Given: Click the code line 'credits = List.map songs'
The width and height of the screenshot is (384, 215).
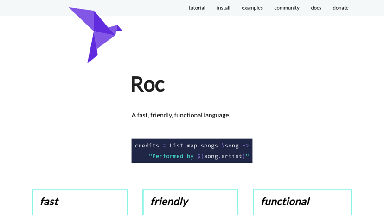Looking at the screenshot, I should (176, 146).
